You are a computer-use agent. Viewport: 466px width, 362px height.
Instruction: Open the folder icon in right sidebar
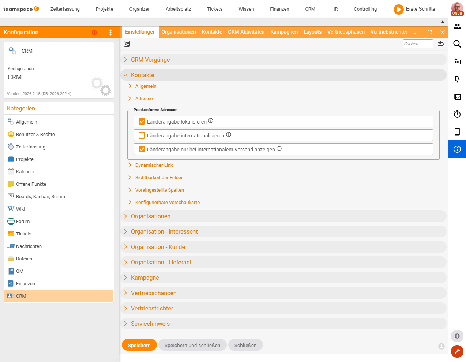457,61
